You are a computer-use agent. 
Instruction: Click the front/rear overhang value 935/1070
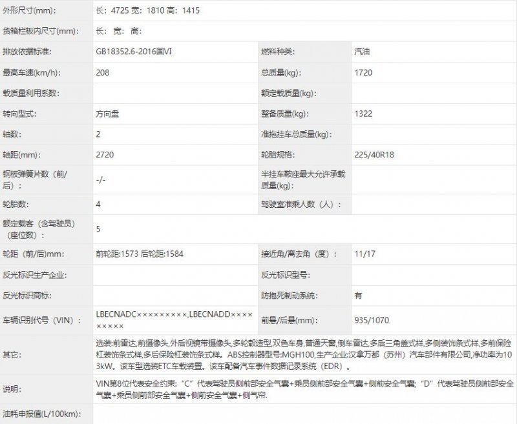pyautogui.click(x=372, y=319)
